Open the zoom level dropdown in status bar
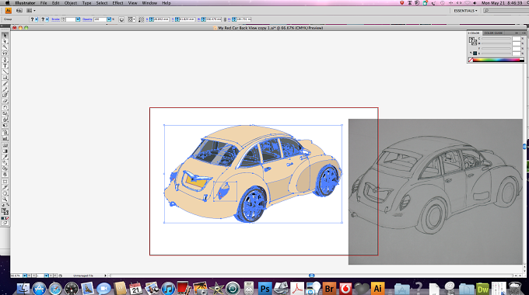 pos(25,276)
